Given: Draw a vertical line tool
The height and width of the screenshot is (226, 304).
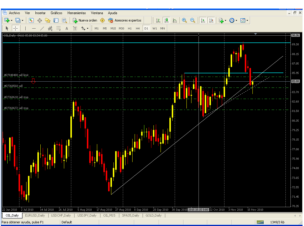Looking at the screenshot, I should [25, 29].
